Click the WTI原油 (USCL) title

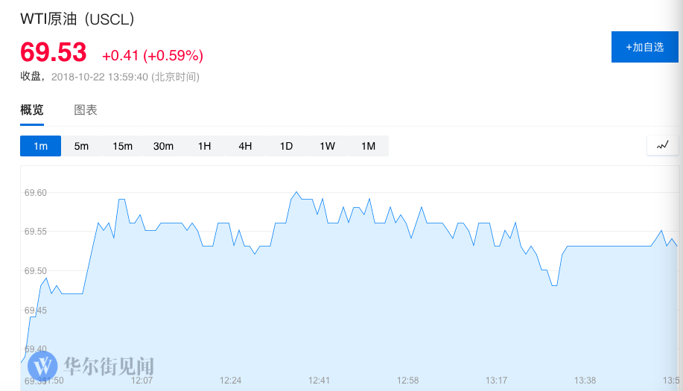pyautogui.click(x=77, y=19)
